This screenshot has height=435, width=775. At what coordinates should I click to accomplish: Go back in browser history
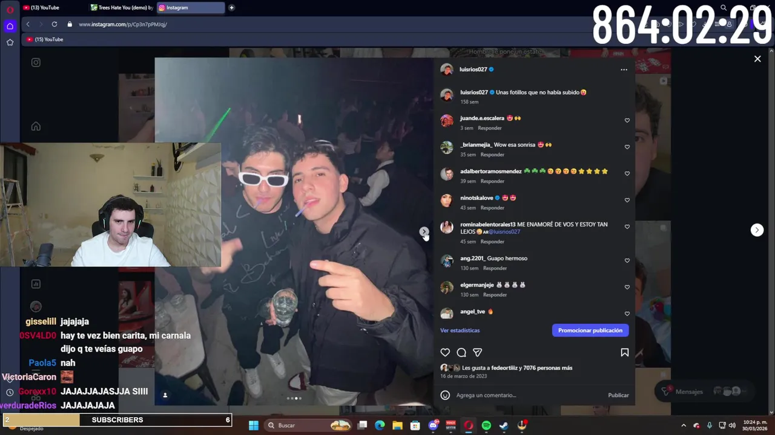click(28, 24)
